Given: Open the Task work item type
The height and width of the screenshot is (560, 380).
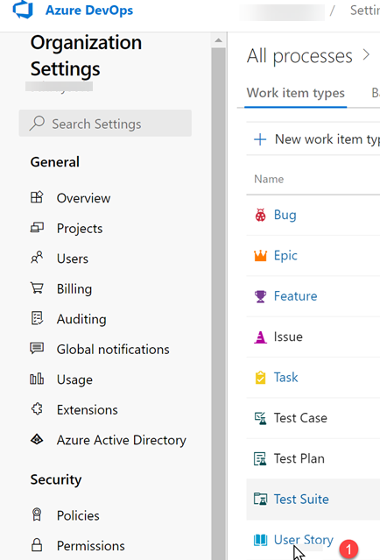Looking at the screenshot, I should coord(285,377).
